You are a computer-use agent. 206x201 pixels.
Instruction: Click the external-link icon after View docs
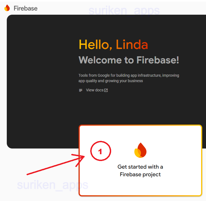(x=106, y=90)
